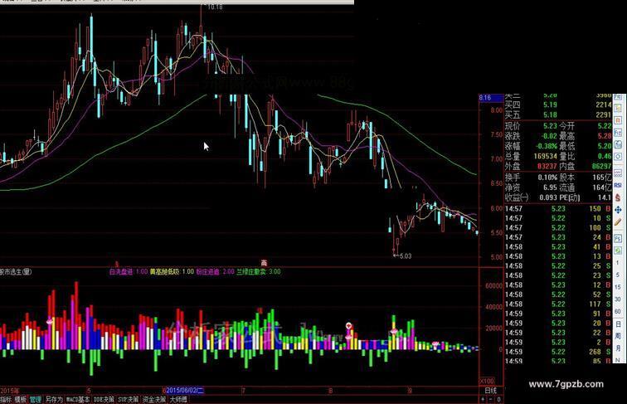Switch to 15-minute period in sidebar
The height and width of the screenshot is (404, 627).
point(618,287)
